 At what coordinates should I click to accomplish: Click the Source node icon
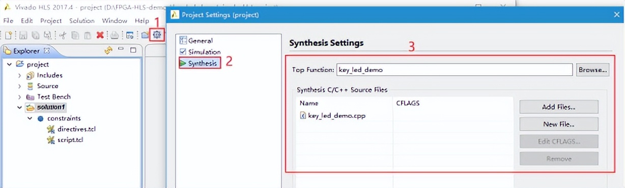pyautogui.click(x=30, y=86)
